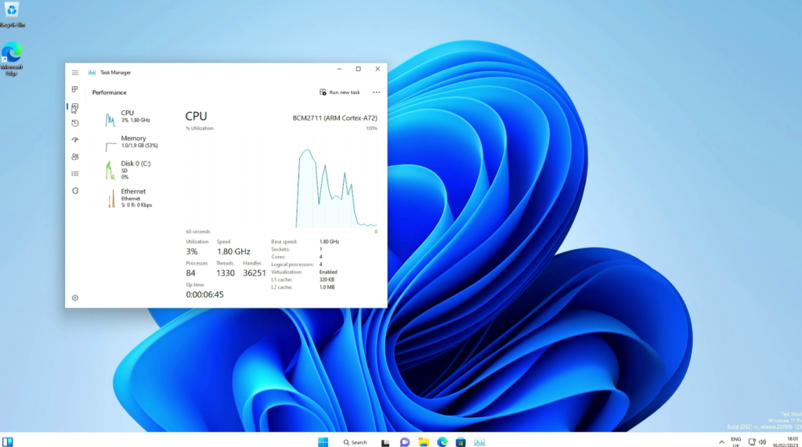802x447 pixels.
Task: Launch Microsoft Edge from the taskbar
Action: [443, 442]
